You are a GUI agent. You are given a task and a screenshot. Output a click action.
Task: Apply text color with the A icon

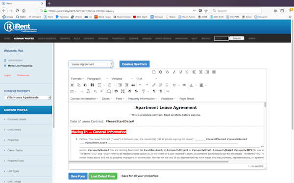pyautogui.click(x=191, y=85)
